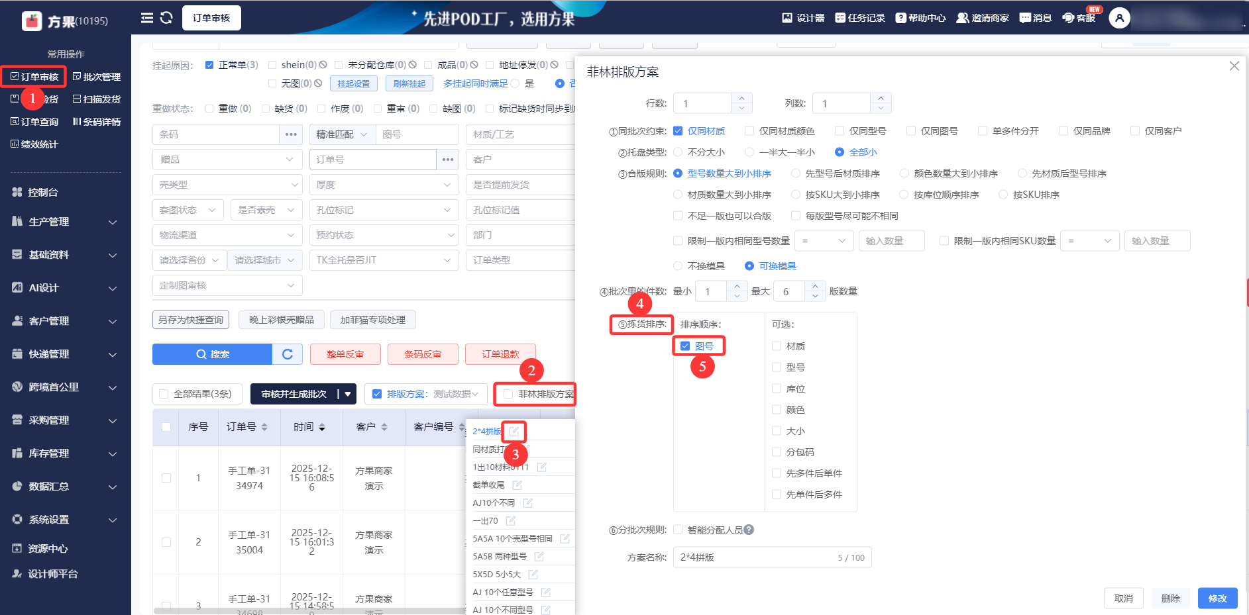Click edit icon for AJ 10个任意型号

(546, 592)
